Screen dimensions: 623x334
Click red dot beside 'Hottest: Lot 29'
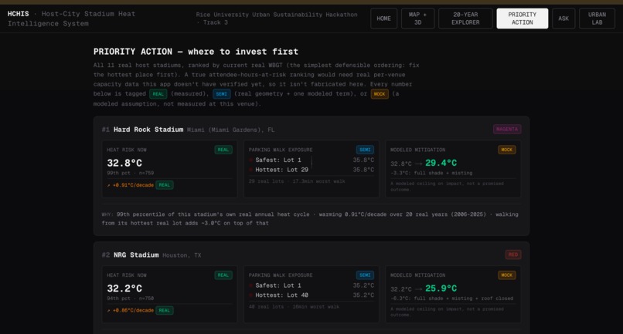click(251, 170)
